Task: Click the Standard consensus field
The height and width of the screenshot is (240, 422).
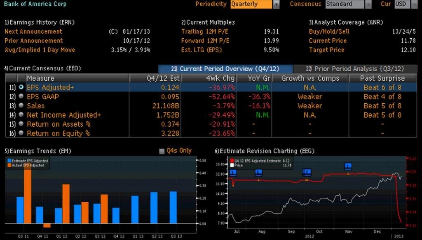Action: point(345,4)
